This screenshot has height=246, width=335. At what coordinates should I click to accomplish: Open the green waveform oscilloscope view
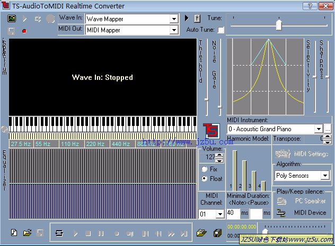[12, 19]
